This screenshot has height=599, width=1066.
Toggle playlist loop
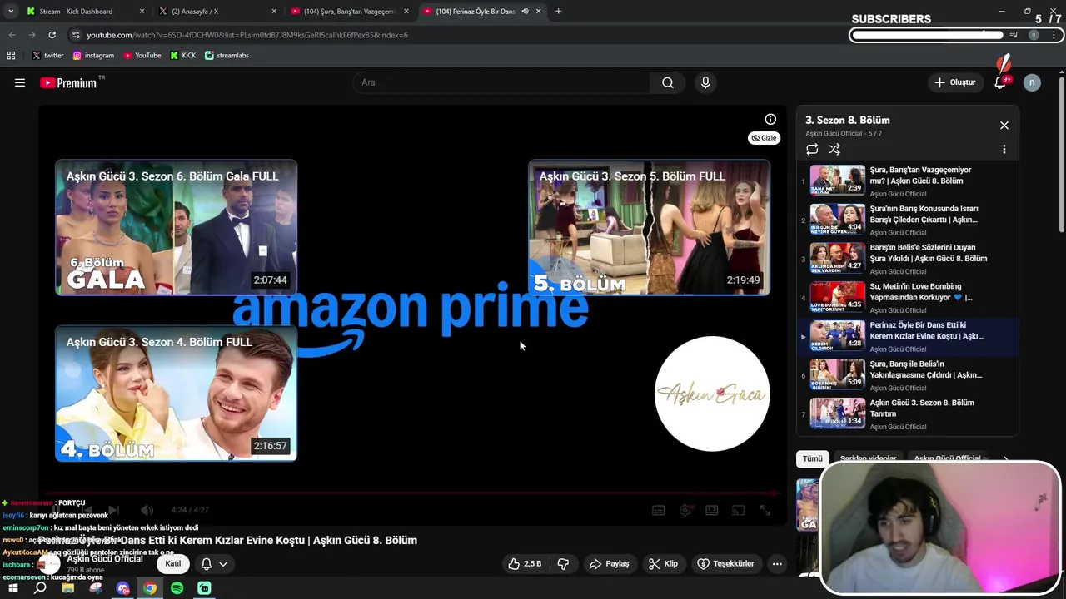(x=812, y=150)
